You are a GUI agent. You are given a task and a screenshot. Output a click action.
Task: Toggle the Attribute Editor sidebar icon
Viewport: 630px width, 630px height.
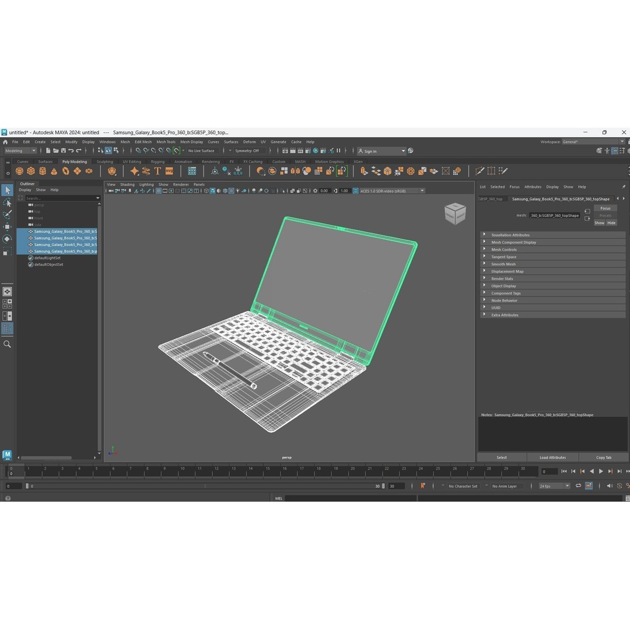click(x=615, y=150)
